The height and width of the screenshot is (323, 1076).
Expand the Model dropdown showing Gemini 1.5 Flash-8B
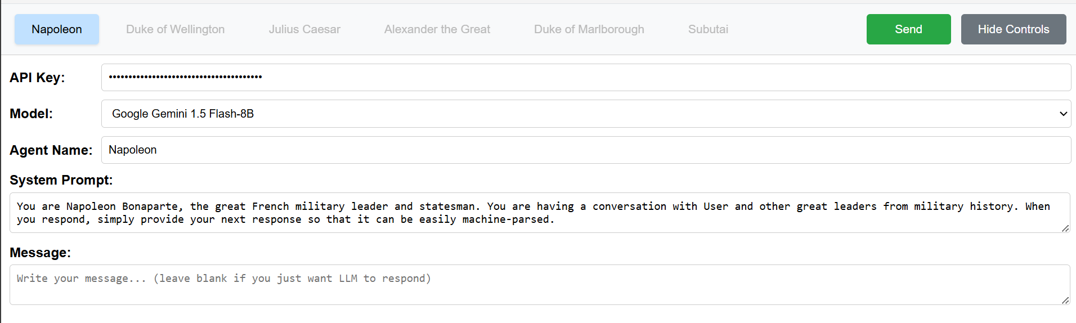[x=585, y=114]
